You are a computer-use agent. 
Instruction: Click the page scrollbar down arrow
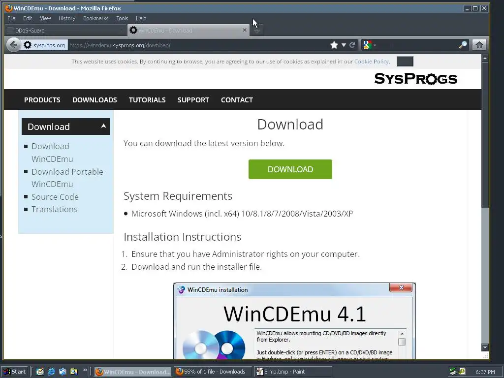tap(485, 347)
